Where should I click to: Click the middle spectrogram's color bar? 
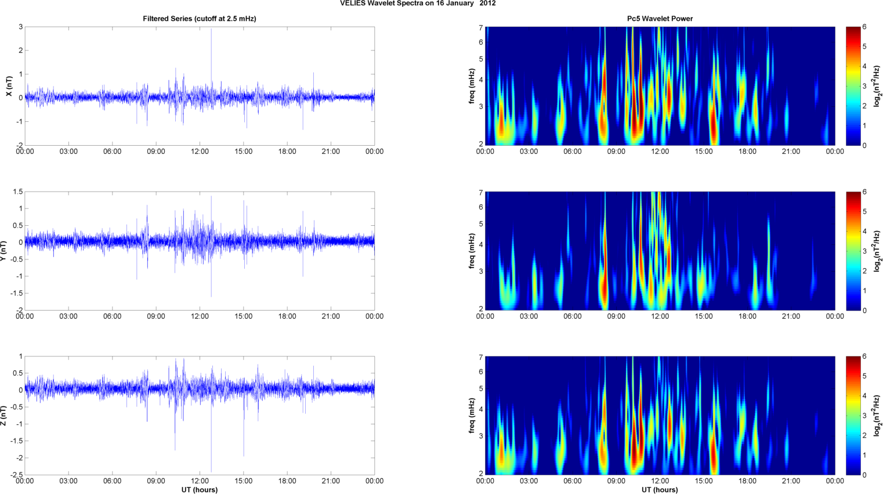[853, 251]
